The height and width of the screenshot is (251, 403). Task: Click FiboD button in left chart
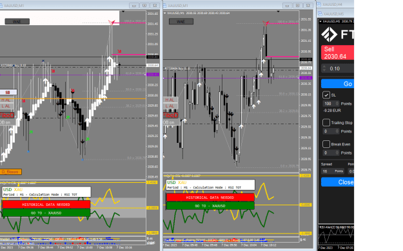coord(7,115)
